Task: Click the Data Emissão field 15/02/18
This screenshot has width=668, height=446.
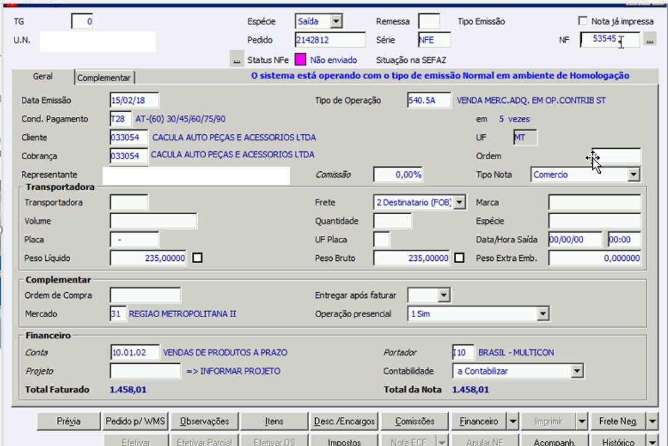Action: [x=134, y=100]
